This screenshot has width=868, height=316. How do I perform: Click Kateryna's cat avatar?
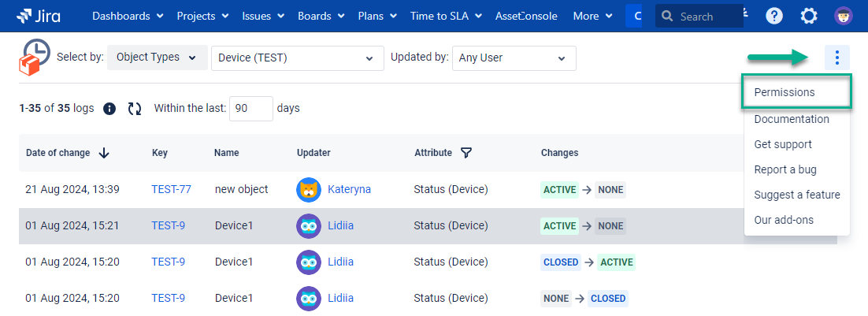[x=309, y=189]
